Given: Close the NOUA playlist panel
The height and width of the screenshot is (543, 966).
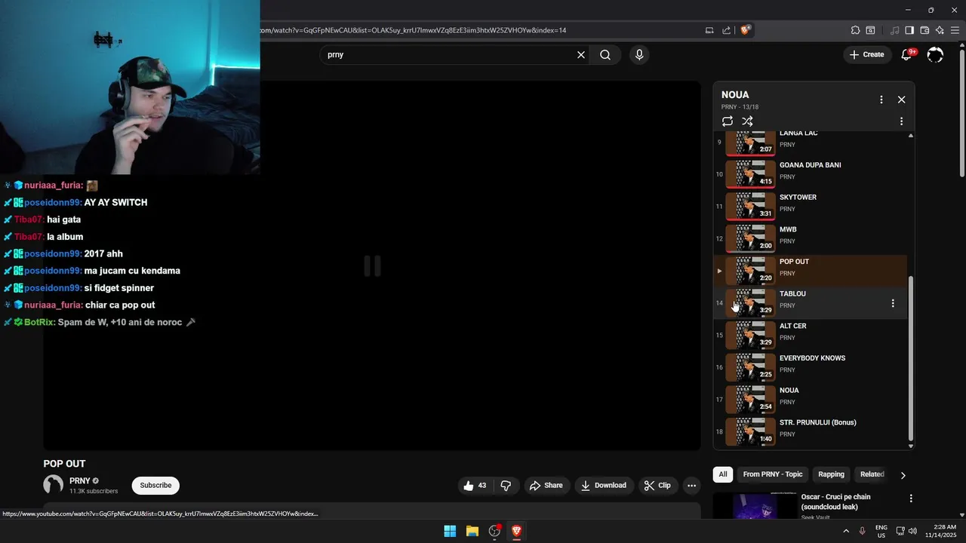Looking at the screenshot, I should 901,100.
